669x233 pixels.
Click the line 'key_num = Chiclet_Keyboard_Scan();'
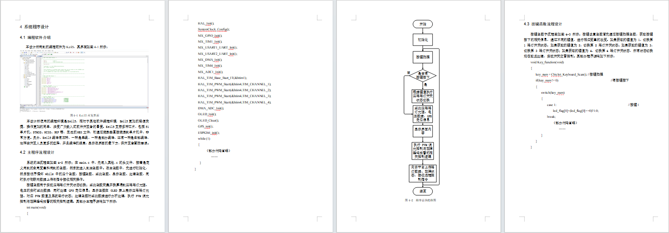(562, 74)
